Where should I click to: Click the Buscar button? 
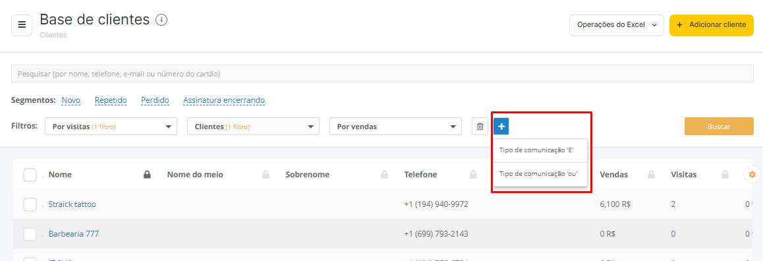(x=719, y=127)
